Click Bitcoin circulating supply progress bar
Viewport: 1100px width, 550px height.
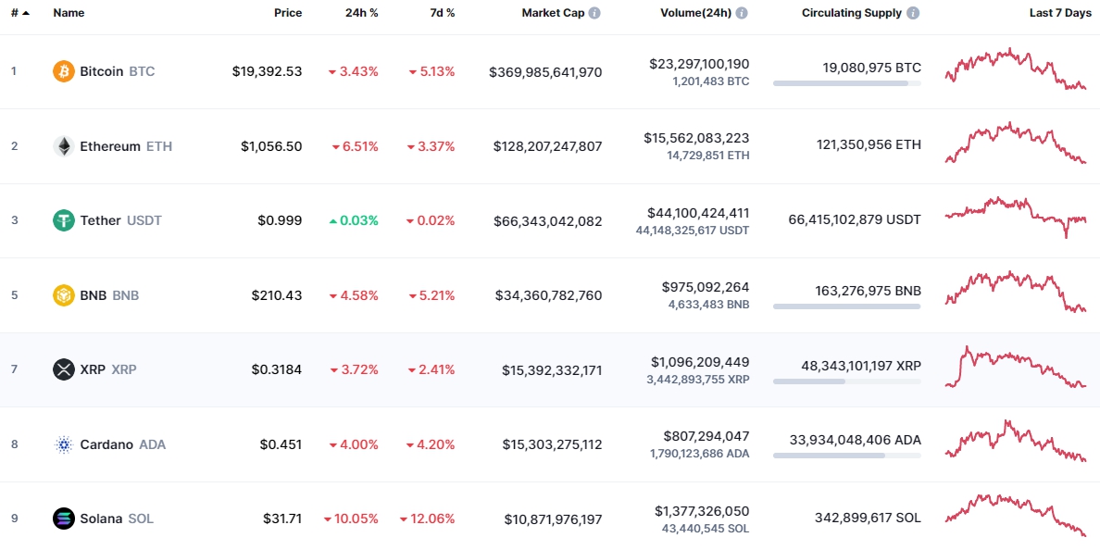(846, 83)
